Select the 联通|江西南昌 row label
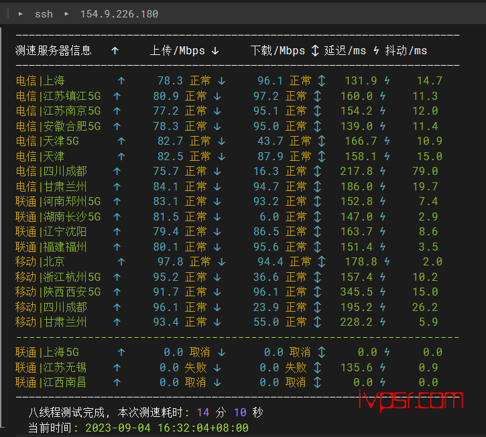 [x=51, y=383]
